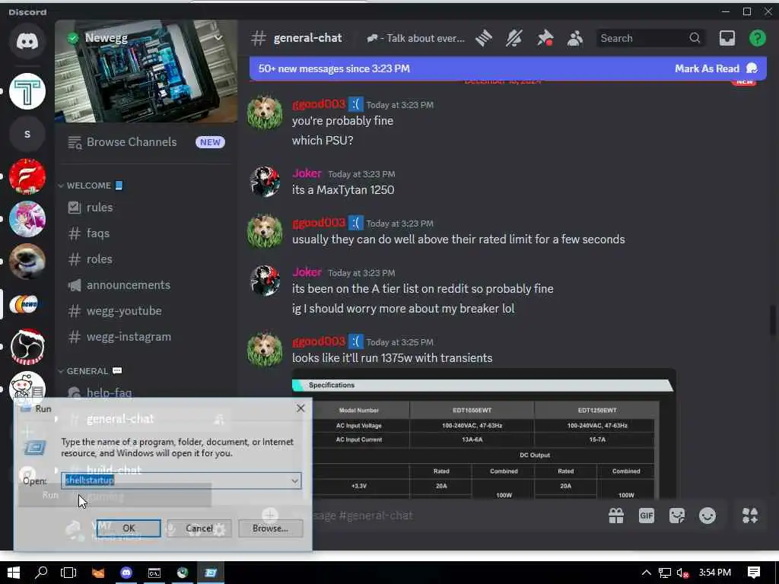Open the anime avatar server icon
Viewport: 779px width, 584px height.
27,219
